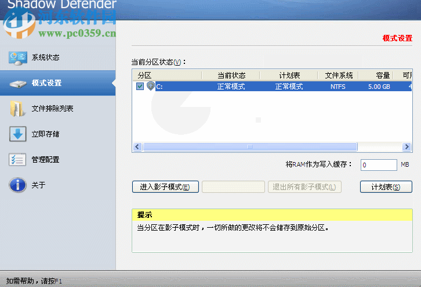The image size is (421, 287).
Task: Select the 模式设置 menu item
Action: click(x=58, y=83)
